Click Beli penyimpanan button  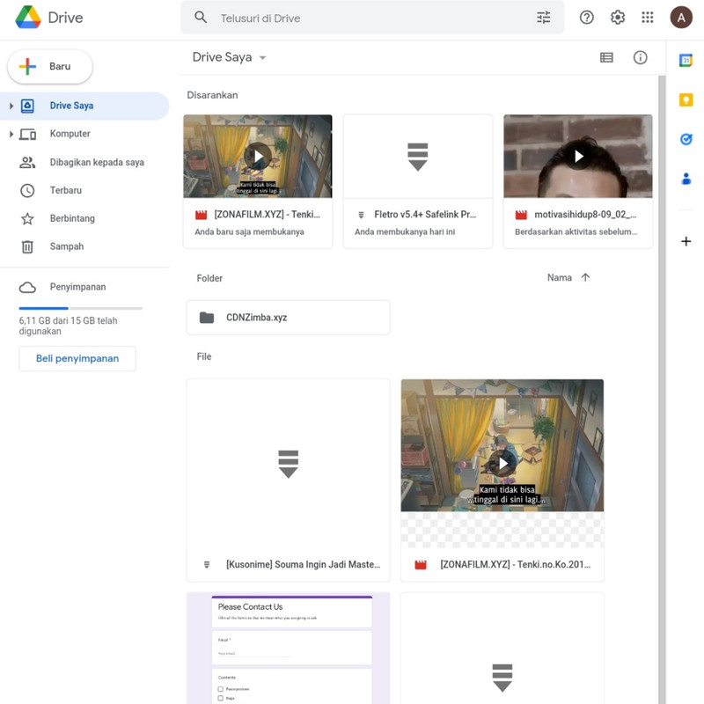(x=77, y=358)
